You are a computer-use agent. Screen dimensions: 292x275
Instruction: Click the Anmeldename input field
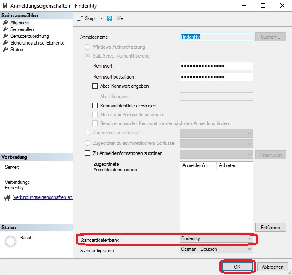pos(216,37)
